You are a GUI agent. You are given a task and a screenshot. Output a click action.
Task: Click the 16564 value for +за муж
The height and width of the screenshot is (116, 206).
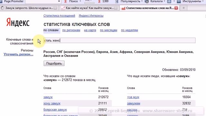click(186, 97)
